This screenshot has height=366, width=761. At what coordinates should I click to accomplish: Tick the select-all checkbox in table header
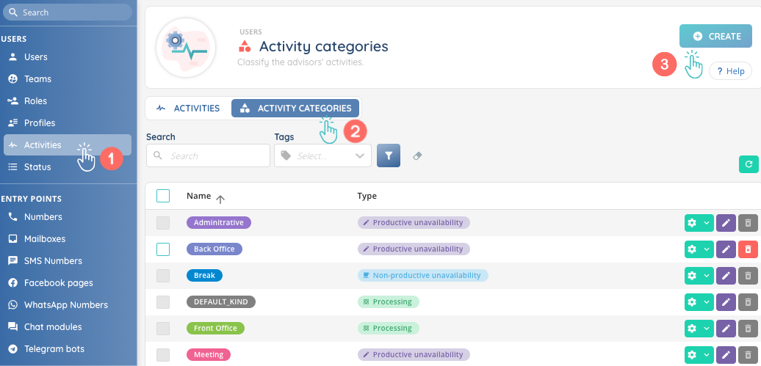pyautogui.click(x=163, y=196)
